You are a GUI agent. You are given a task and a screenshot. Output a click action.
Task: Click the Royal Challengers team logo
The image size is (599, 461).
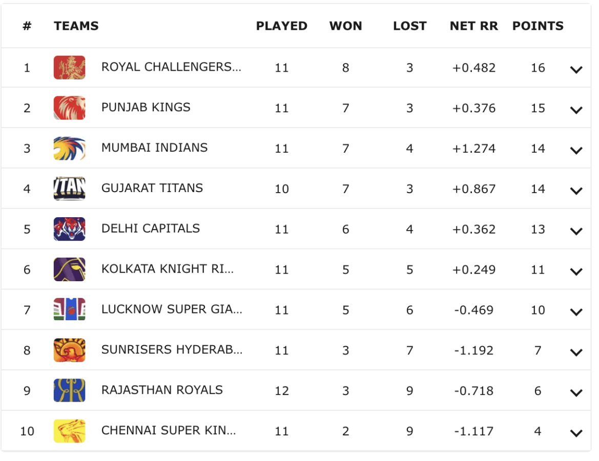point(69,68)
